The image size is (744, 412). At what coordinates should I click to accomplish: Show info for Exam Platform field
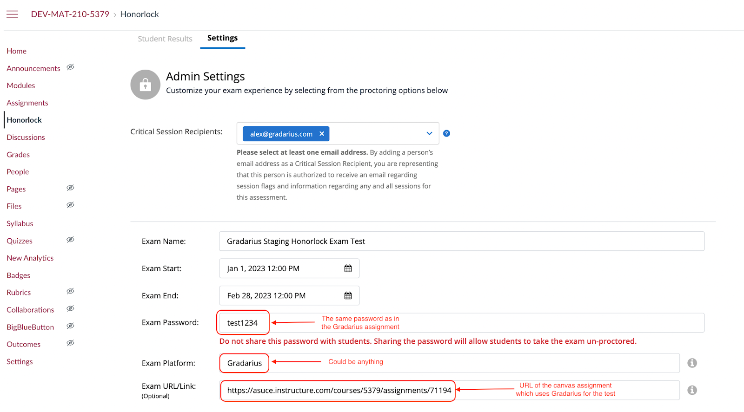click(692, 363)
